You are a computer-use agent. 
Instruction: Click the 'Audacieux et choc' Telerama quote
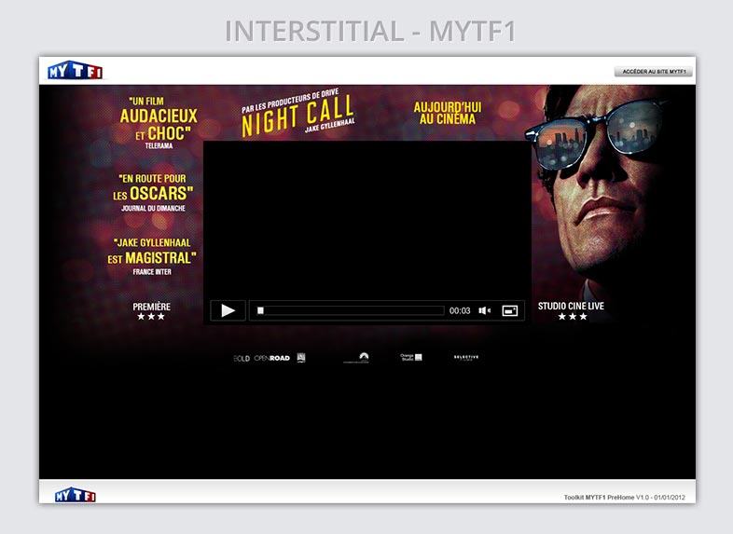coord(159,123)
